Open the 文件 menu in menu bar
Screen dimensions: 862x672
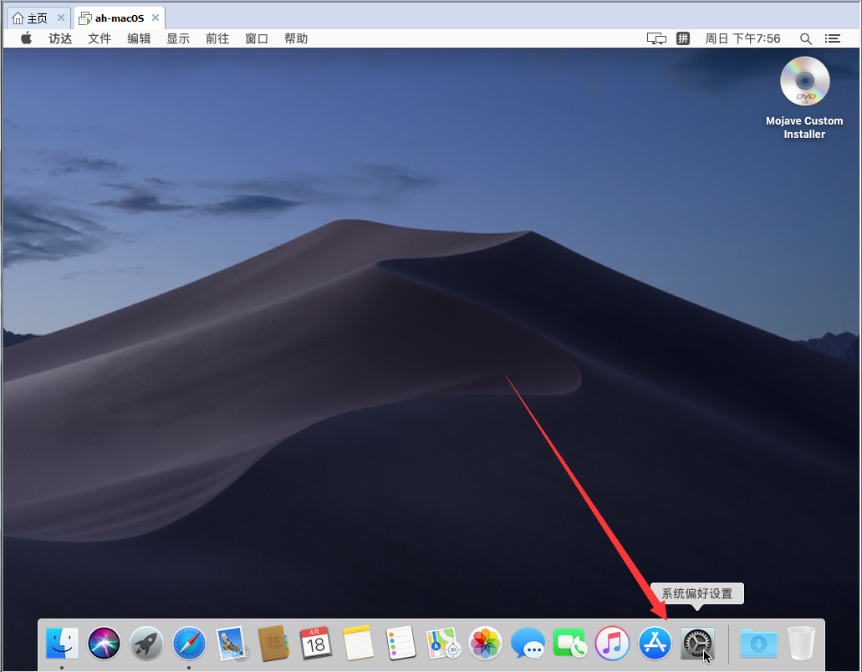(x=99, y=38)
